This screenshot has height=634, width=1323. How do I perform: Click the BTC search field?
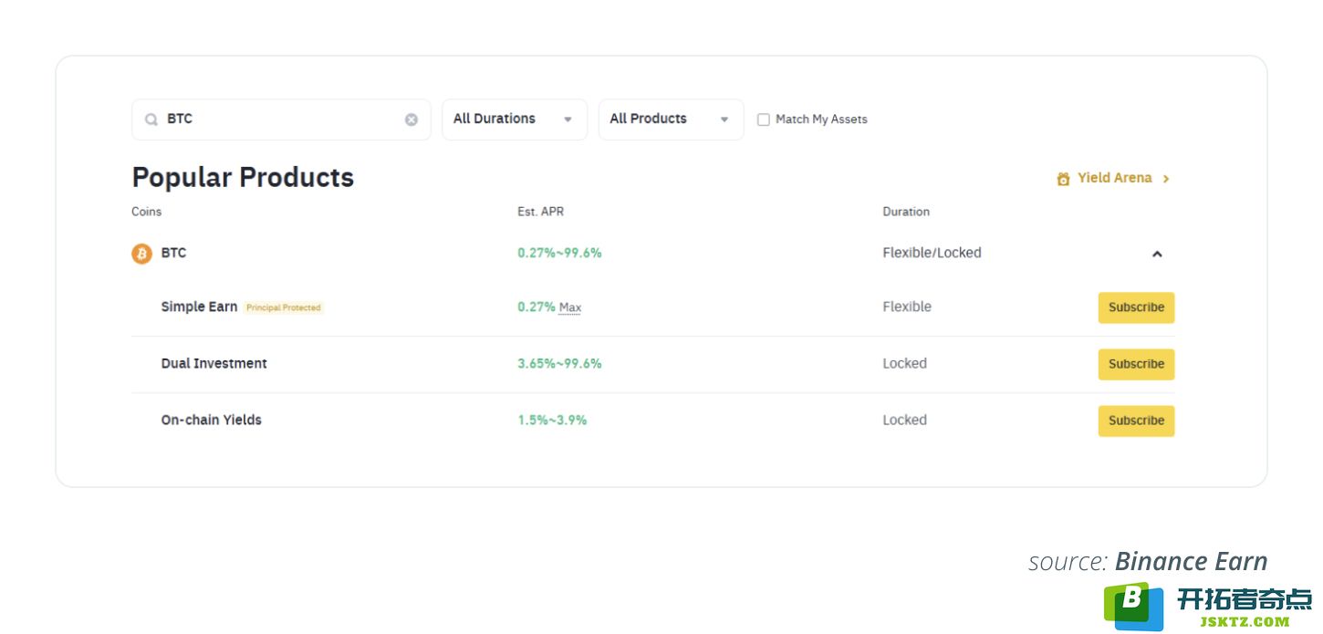pos(281,120)
